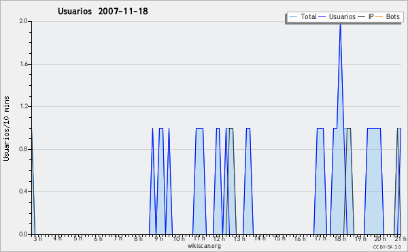
Task: Click the orange Bots legend line
Action: pos(379,17)
